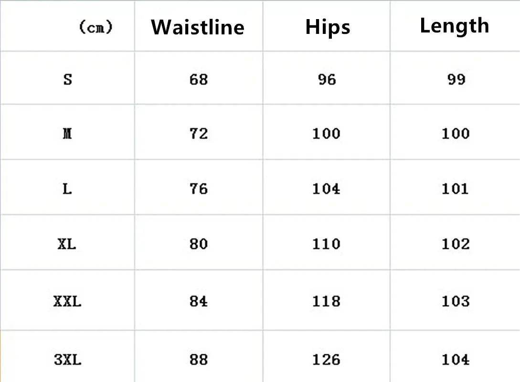Select waistline value 72 for size M

[199, 134]
